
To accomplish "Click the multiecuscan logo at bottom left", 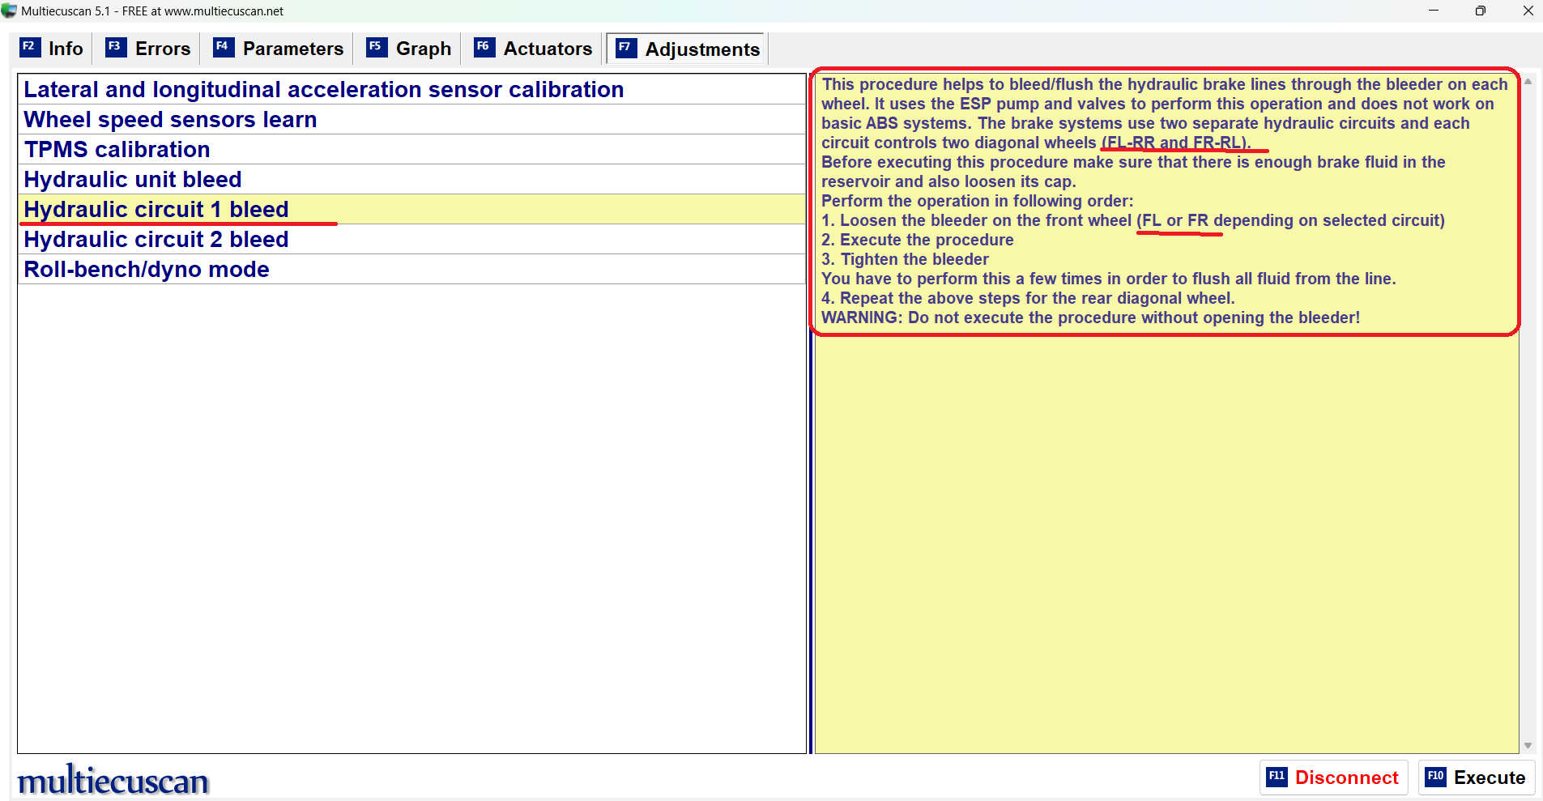I will pos(113,780).
